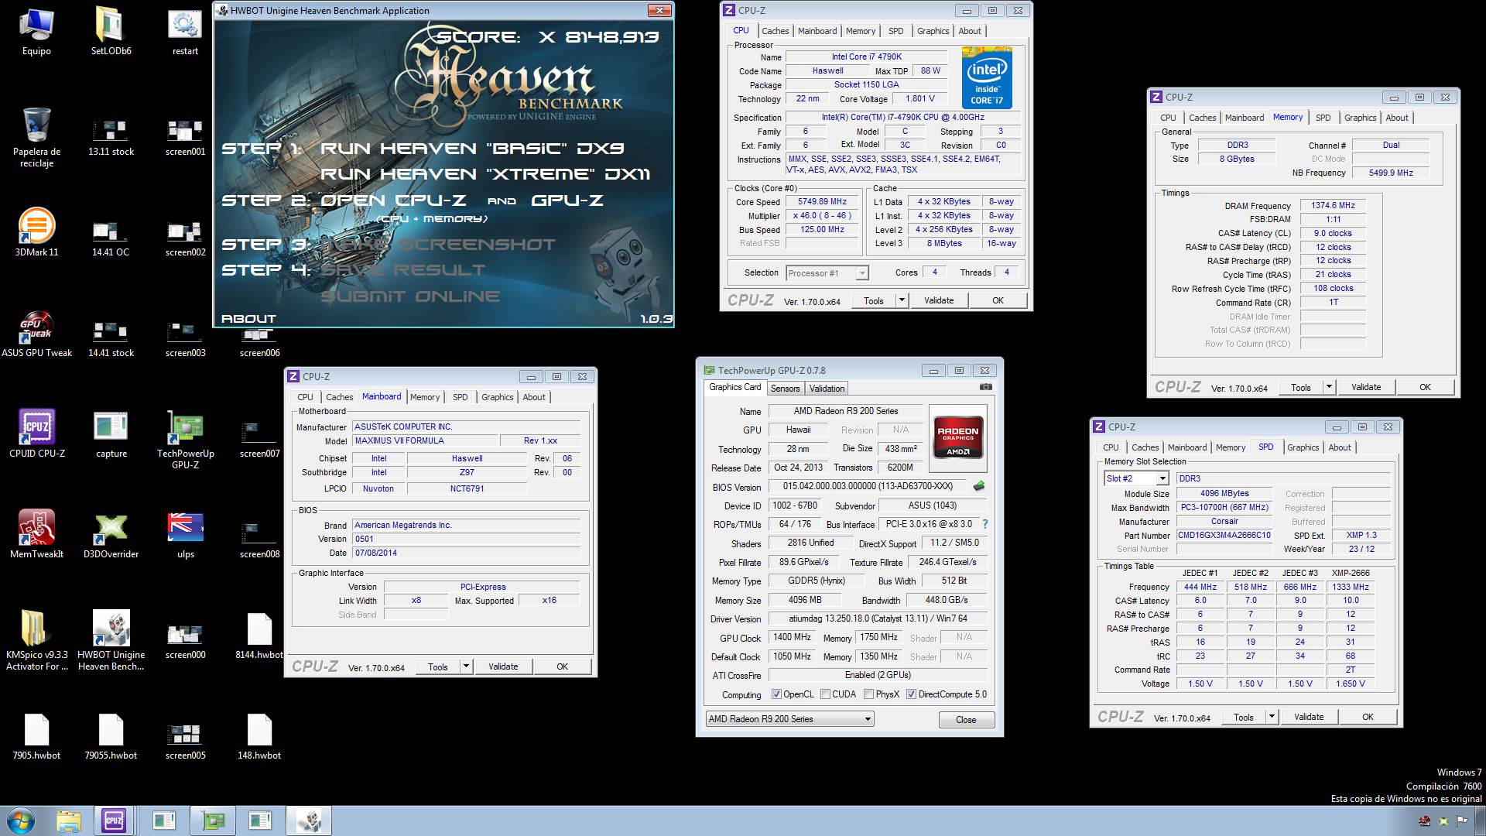
Task: Click the Core Speed value field
Action: 823,201
